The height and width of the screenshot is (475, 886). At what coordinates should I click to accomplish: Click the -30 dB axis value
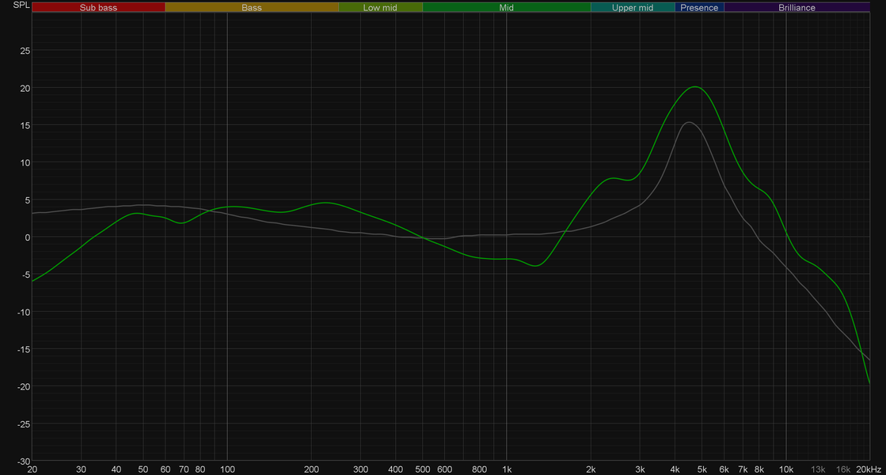pyautogui.click(x=23, y=462)
